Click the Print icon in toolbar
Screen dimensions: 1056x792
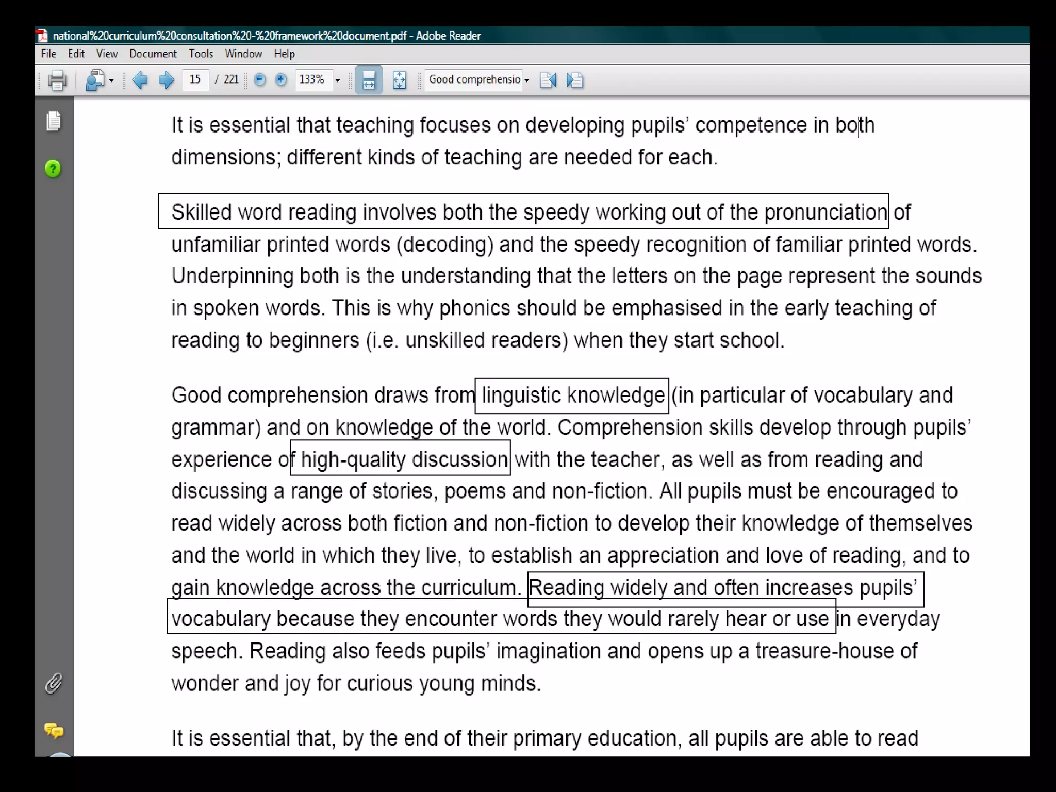[57, 80]
